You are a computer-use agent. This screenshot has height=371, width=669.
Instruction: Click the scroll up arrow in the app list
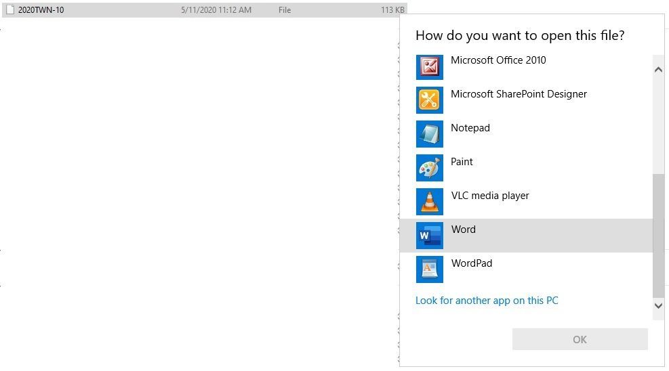point(658,70)
